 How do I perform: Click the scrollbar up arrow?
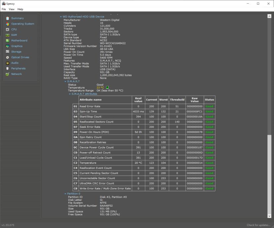click(269, 16)
